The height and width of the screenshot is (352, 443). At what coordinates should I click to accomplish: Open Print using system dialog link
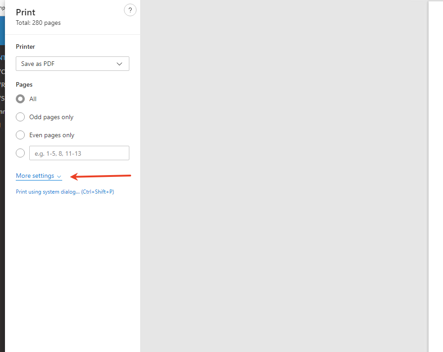click(x=64, y=192)
